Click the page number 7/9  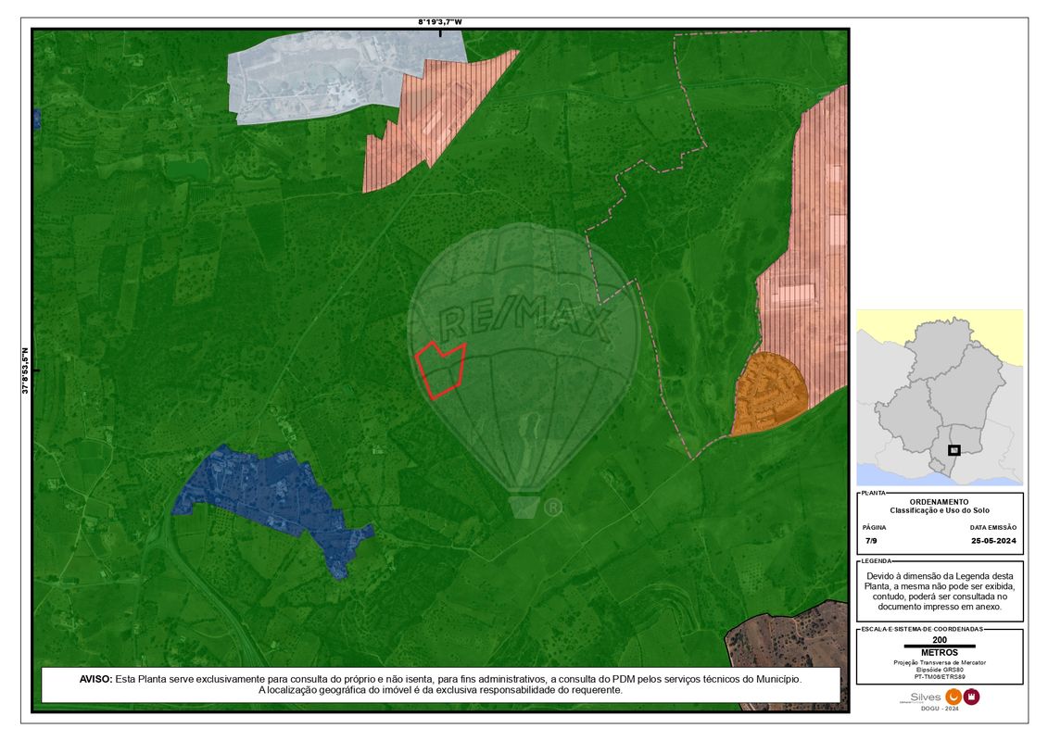(x=871, y=541)
